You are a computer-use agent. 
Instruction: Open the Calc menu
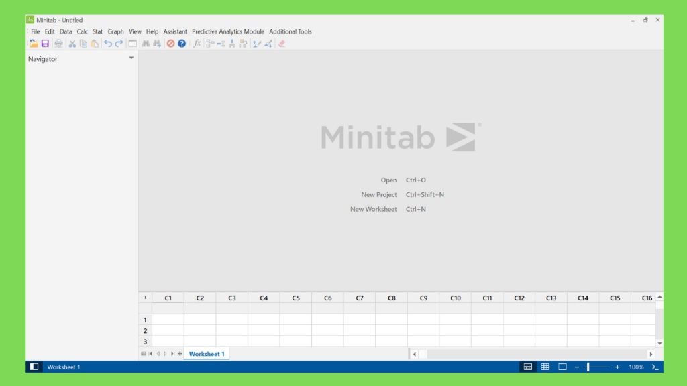pos(82,31)
